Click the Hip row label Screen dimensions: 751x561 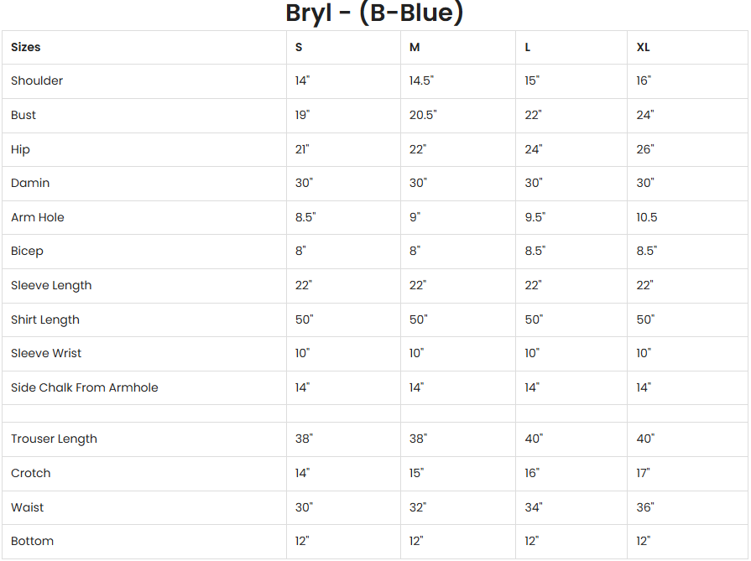20,149
